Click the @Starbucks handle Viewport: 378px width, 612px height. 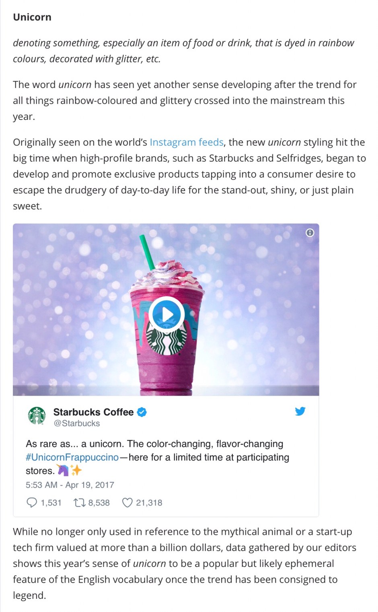click(x=77, y=423)
